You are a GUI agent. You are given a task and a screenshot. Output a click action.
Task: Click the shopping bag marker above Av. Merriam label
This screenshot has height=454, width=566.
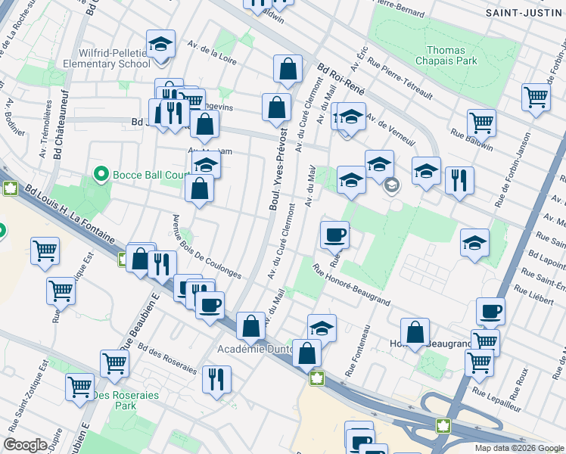(204, 126)
